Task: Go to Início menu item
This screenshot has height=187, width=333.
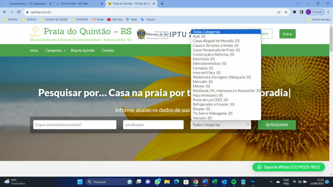Action: (34, 51)
